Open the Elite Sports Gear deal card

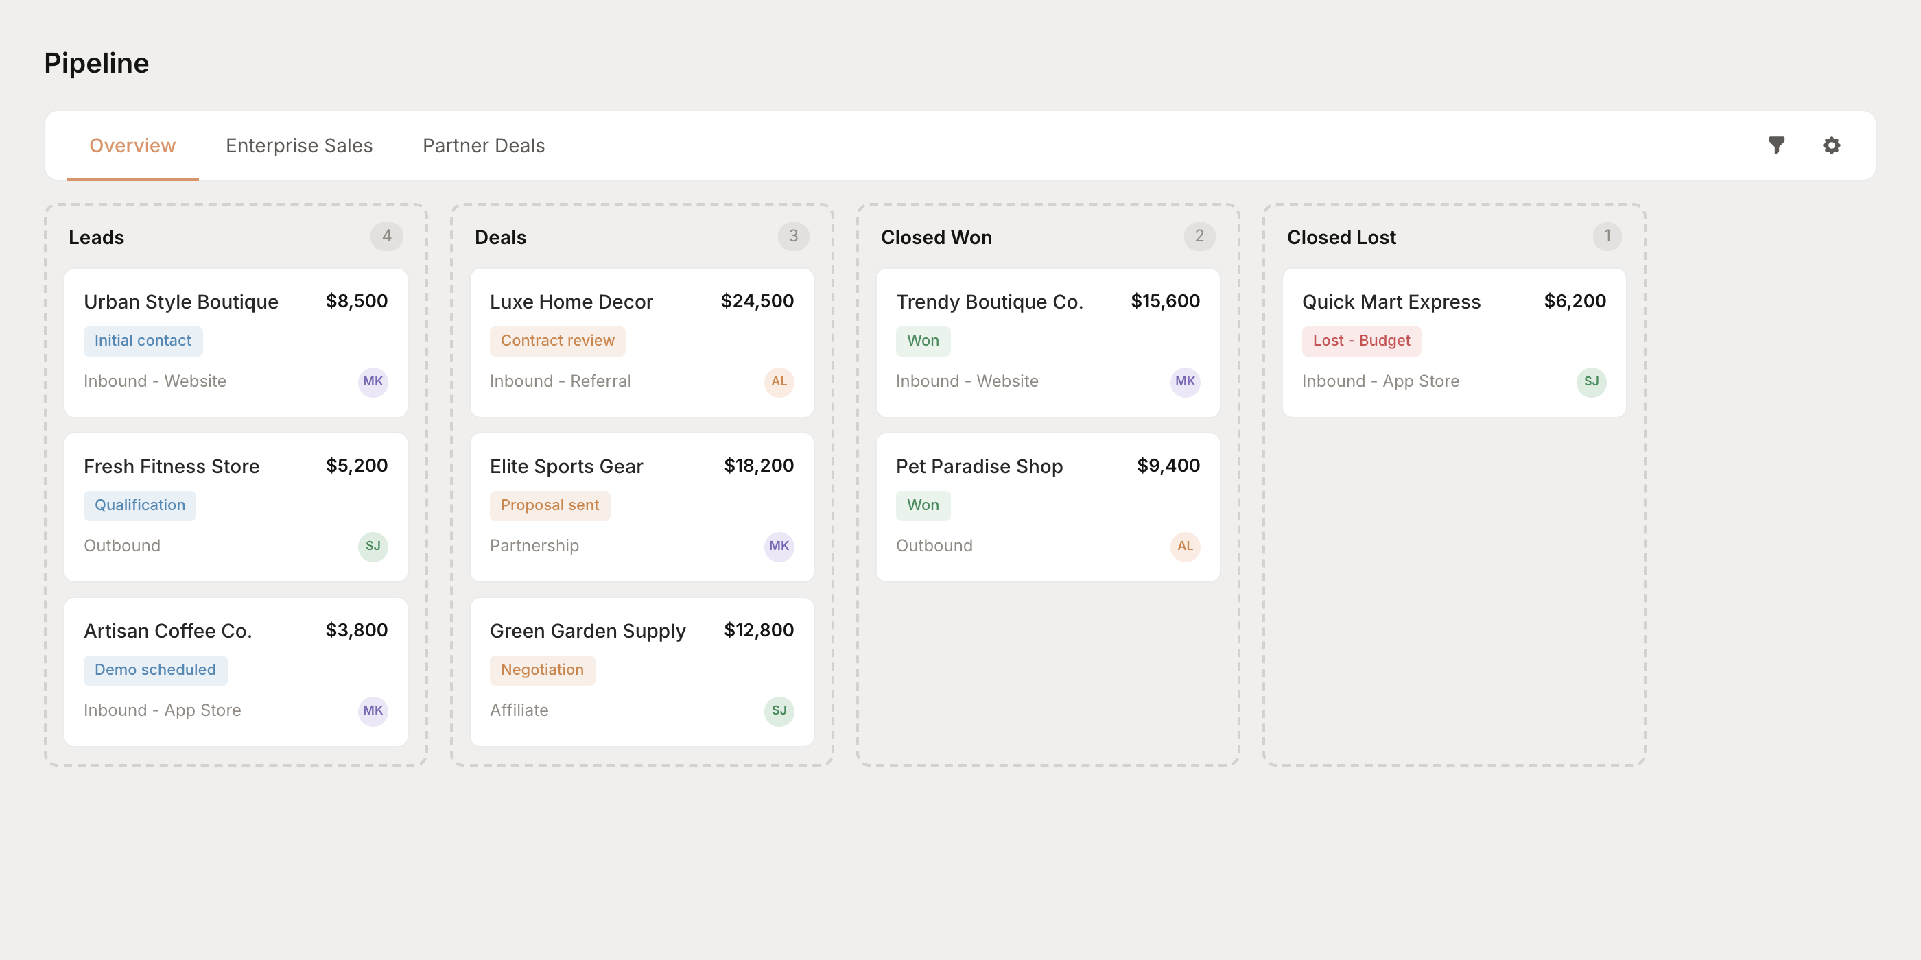[x=641, y=507]
